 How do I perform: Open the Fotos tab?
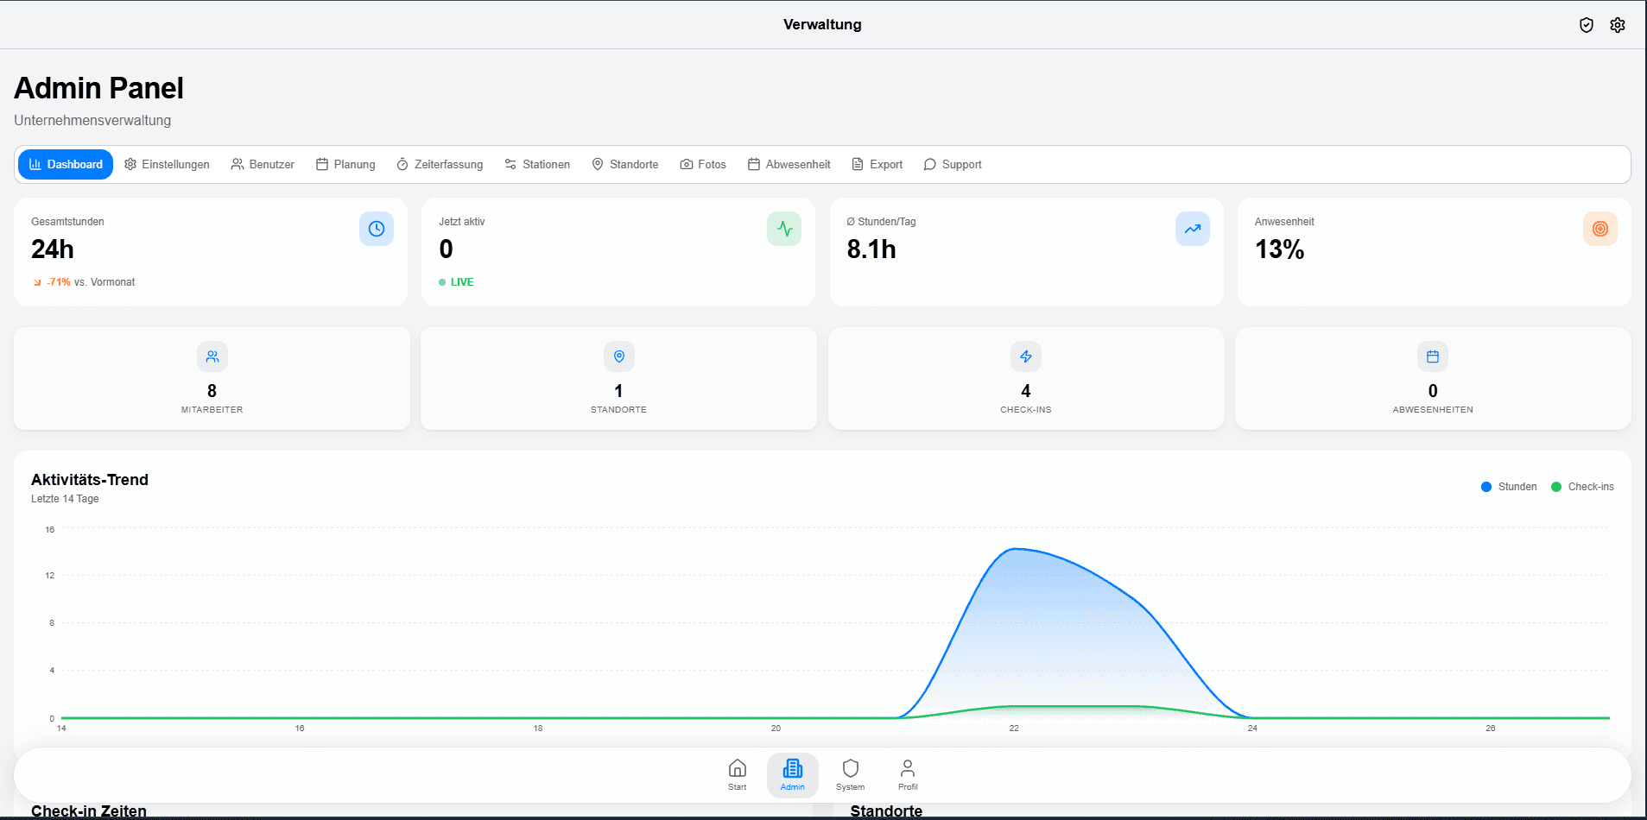point(703,164)
